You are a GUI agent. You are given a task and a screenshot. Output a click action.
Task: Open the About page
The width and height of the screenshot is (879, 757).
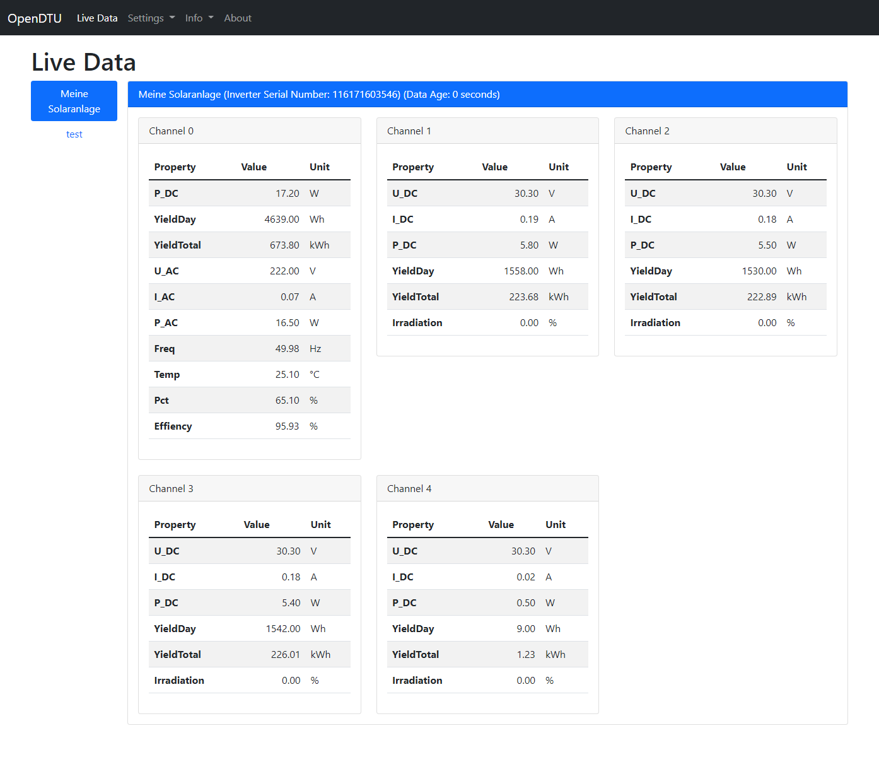pos(237,18)
